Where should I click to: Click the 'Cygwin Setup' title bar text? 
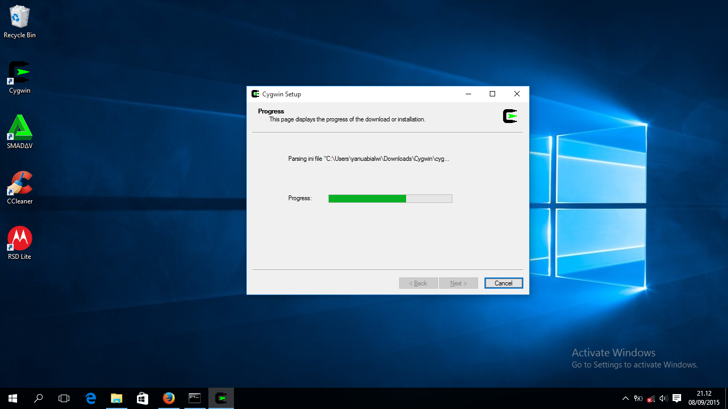click(281, 94)
